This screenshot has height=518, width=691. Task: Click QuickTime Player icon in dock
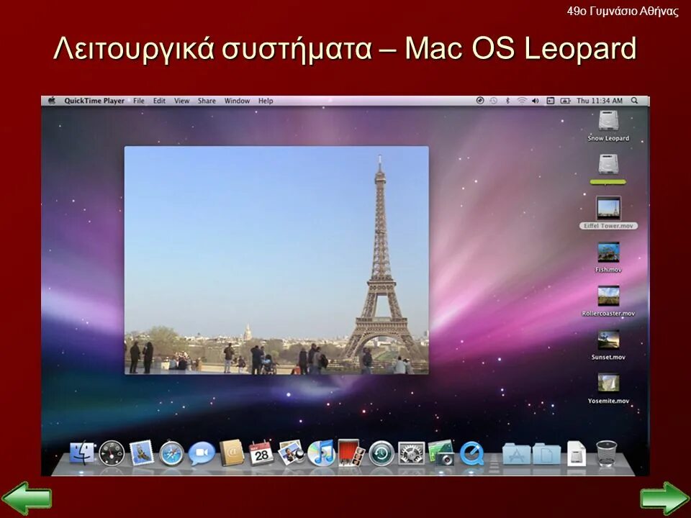471,453
